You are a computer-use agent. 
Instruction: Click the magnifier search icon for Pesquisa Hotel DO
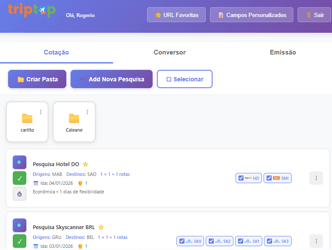click(x=20, y=162)
